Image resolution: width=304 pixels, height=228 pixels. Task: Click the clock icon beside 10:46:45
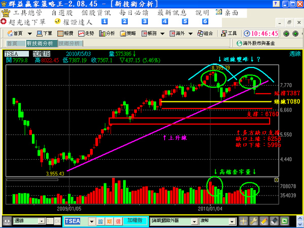click(x=247, y=33)
